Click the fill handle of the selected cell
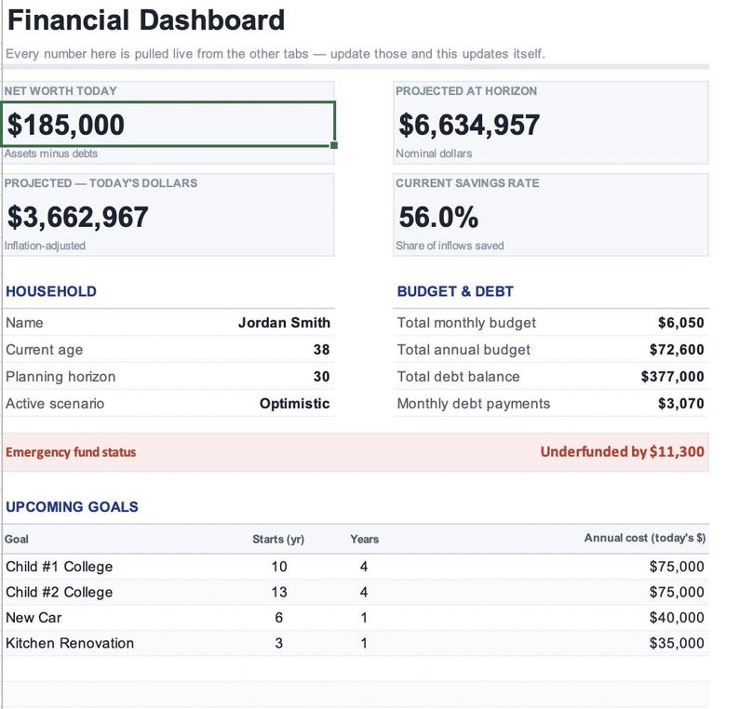 [334, 145]
